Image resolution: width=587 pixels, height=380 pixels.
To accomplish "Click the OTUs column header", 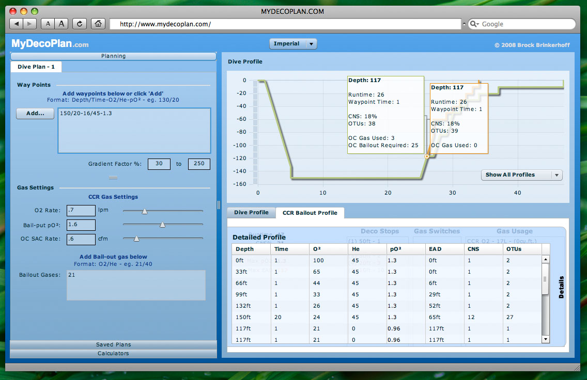I will (x=522, y=249).
